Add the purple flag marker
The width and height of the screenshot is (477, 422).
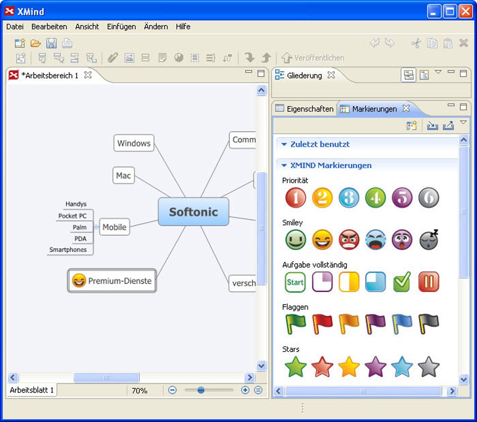click(376, 324)
